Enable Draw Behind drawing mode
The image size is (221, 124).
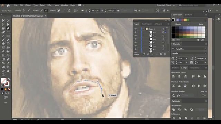pyautogui.click(x=6, y=93)
